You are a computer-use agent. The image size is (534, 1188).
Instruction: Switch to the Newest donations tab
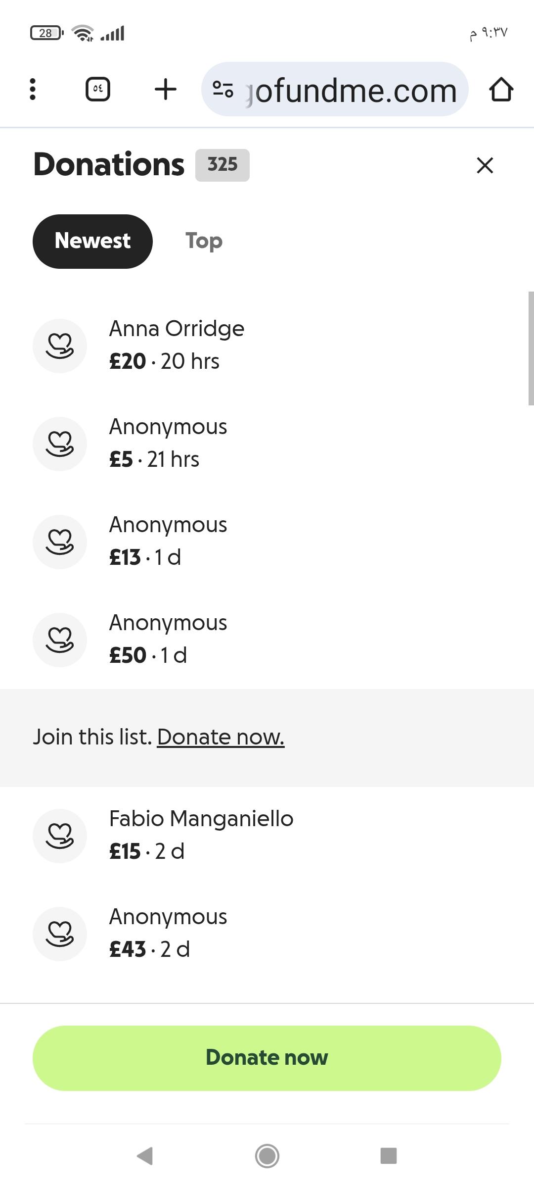[92, 242]
